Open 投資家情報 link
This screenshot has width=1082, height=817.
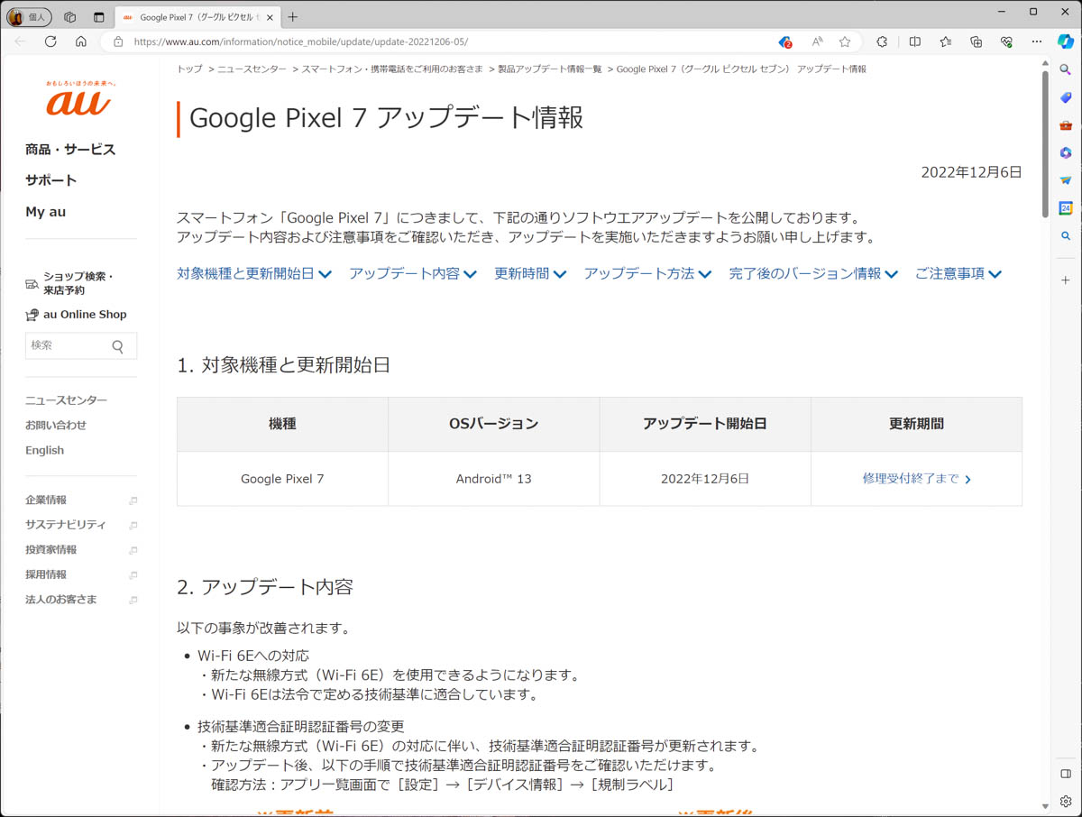pos(50,549)
